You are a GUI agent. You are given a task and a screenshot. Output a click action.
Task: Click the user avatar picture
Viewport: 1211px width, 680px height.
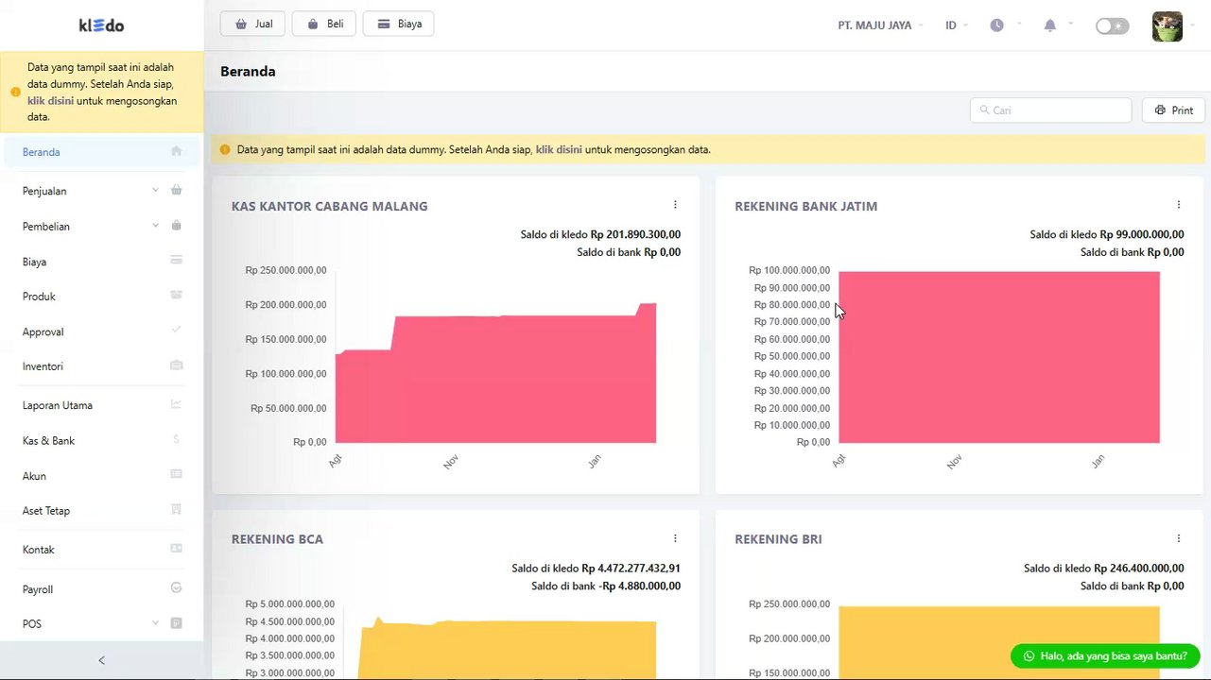(x=1168, y=26)
